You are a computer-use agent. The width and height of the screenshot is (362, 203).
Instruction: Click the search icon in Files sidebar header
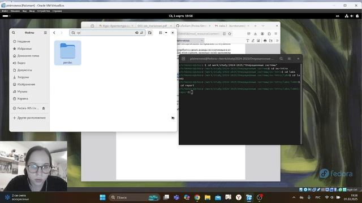click(14, 33)
